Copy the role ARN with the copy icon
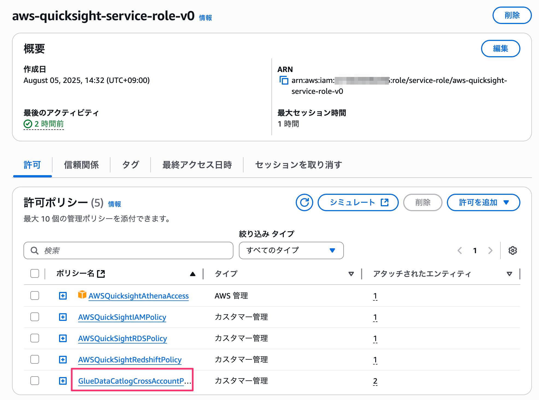The width and height of the screenshot is (539, 400). 284,80
